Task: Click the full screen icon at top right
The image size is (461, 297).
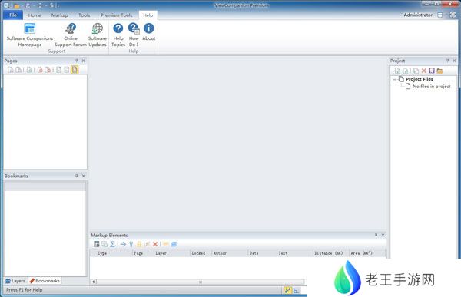Action: coord(453,15)
